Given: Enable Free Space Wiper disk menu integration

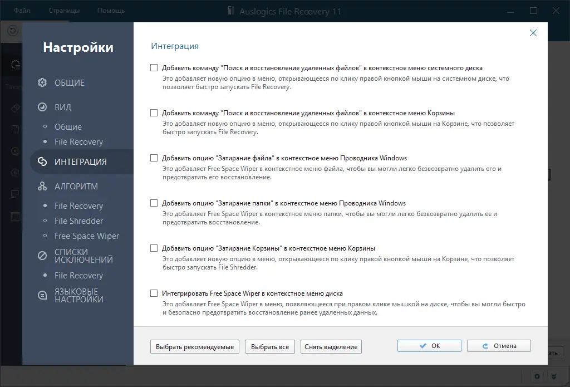Looking at the screenshot, I should (x=154, y=292).
